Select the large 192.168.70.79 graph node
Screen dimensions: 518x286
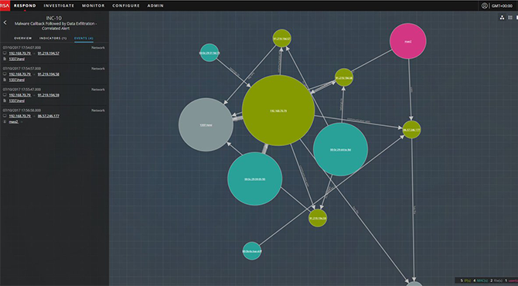[278, 111]
